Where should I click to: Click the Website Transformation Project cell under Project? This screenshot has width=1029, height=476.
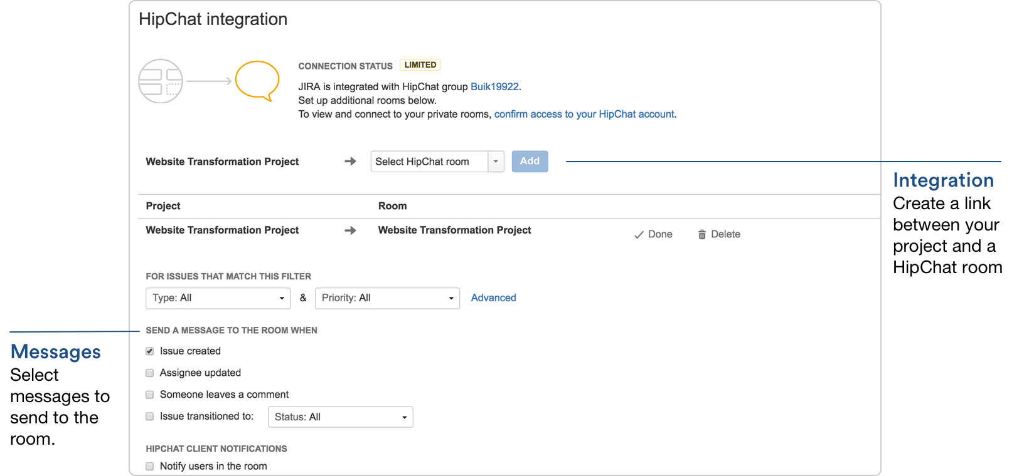click(222, 230)
